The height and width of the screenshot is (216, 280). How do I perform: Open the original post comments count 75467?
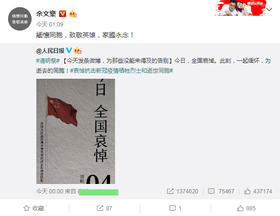pyautogui.click(x=221, y=191)
